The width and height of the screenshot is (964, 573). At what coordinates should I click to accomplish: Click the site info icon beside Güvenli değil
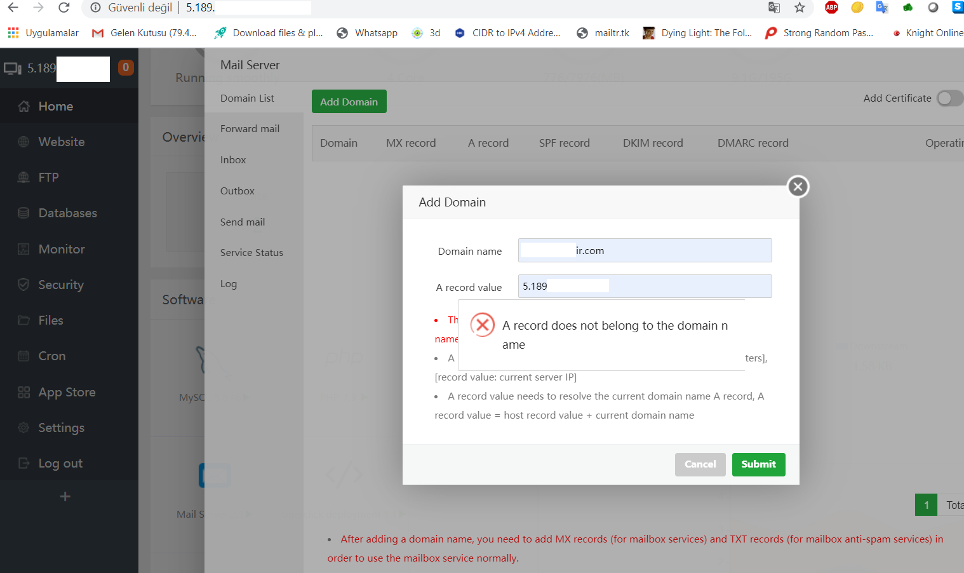pos(96,8)
